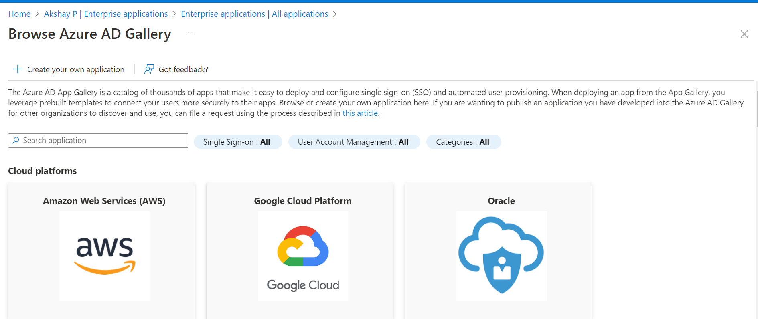Click the search magnifier icon
Image resolution: width=758 pixels, height=319 pixels.
(x=16, y=141)
